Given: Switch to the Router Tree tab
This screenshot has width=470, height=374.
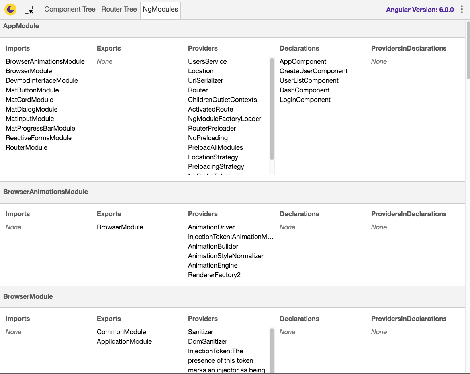Looking at the screenshot, I should (x=119, y=9).
